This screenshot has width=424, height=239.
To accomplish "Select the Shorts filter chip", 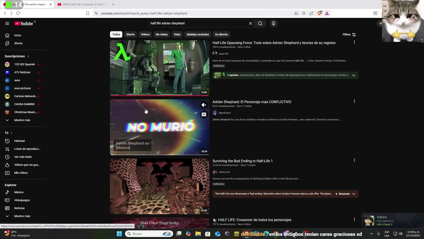I will click(131, 35).
